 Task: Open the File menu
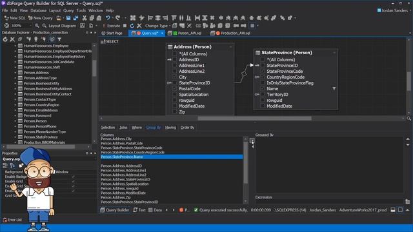pos(5,10)
